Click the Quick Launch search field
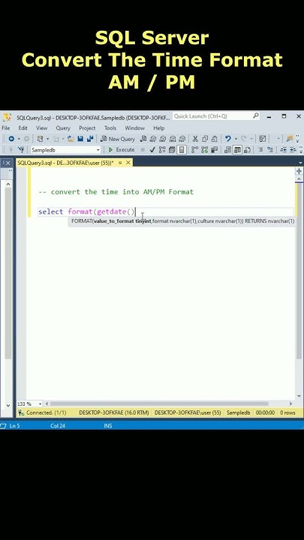The width and height of the screenshot is (304, 540). point(216,116)
